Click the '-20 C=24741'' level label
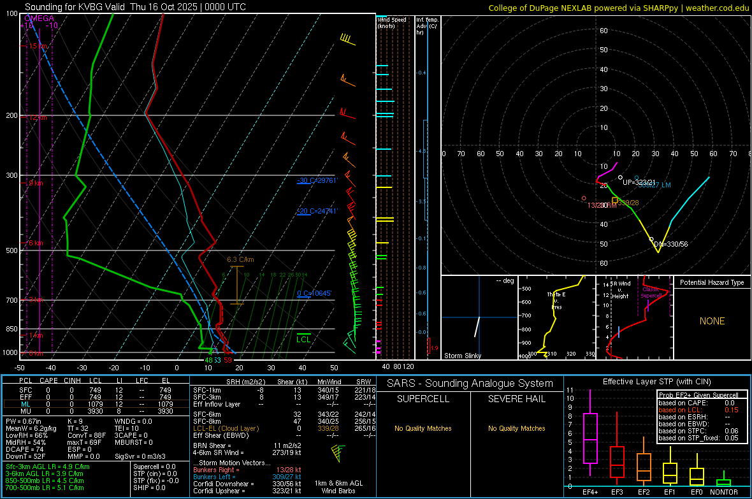Screen dimensions: 752x499 pos(317,211)
